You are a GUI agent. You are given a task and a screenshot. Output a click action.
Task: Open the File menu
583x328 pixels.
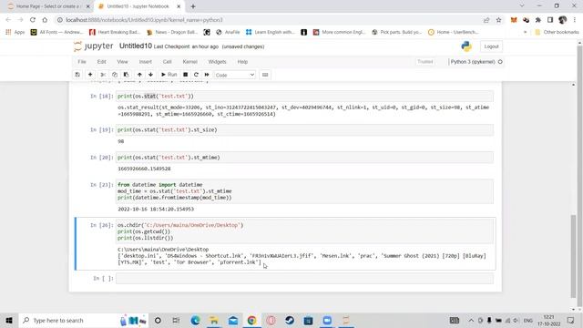82,62
